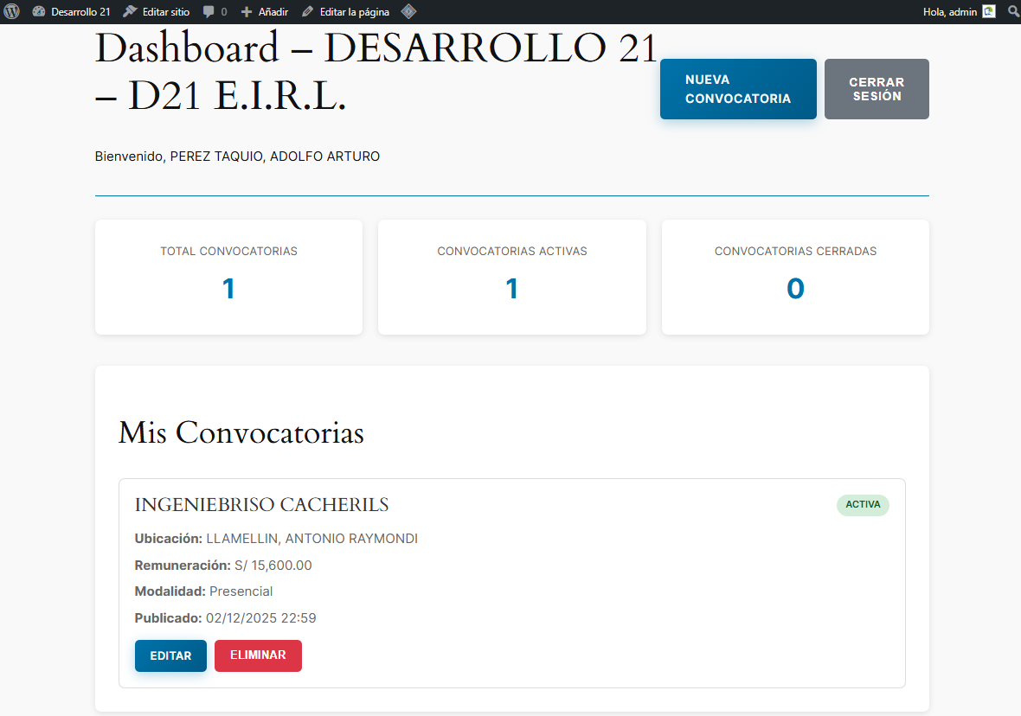Select the Convocatorias Cerradas stat card
1021x716 pixels.
coord(795,277)
